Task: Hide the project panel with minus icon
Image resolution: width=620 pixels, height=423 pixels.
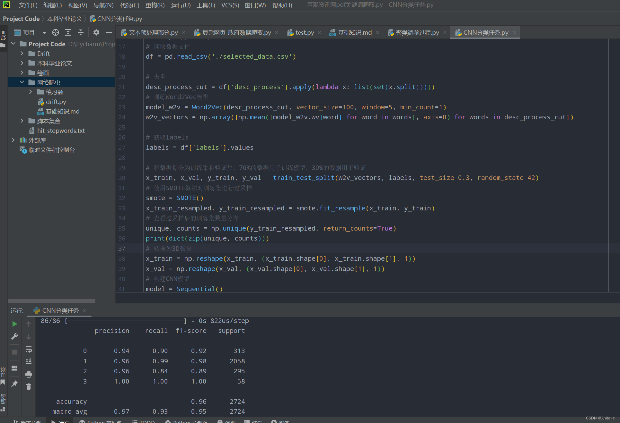Action: pos(109,32)
